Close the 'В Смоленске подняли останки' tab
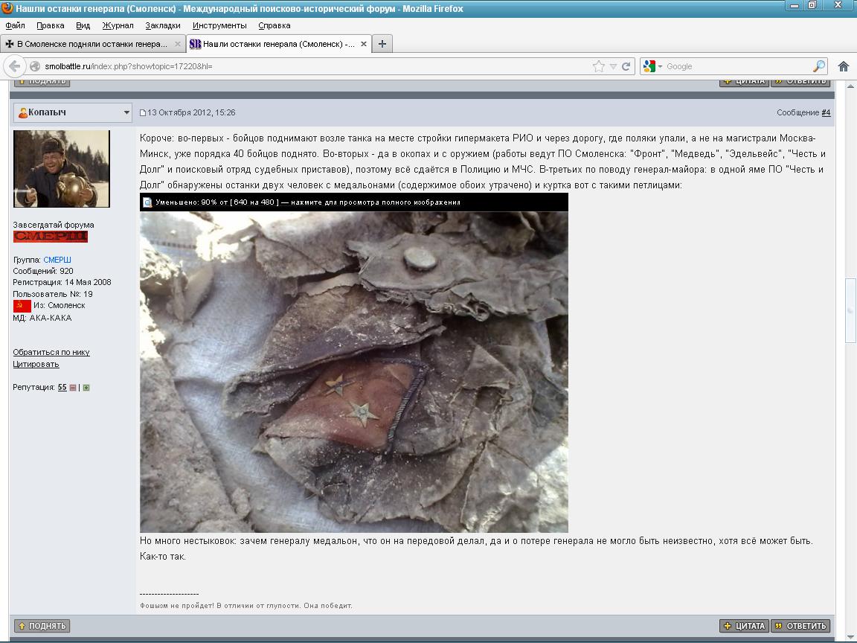This screenshot has height=643, width=857. tap(178, 44)
